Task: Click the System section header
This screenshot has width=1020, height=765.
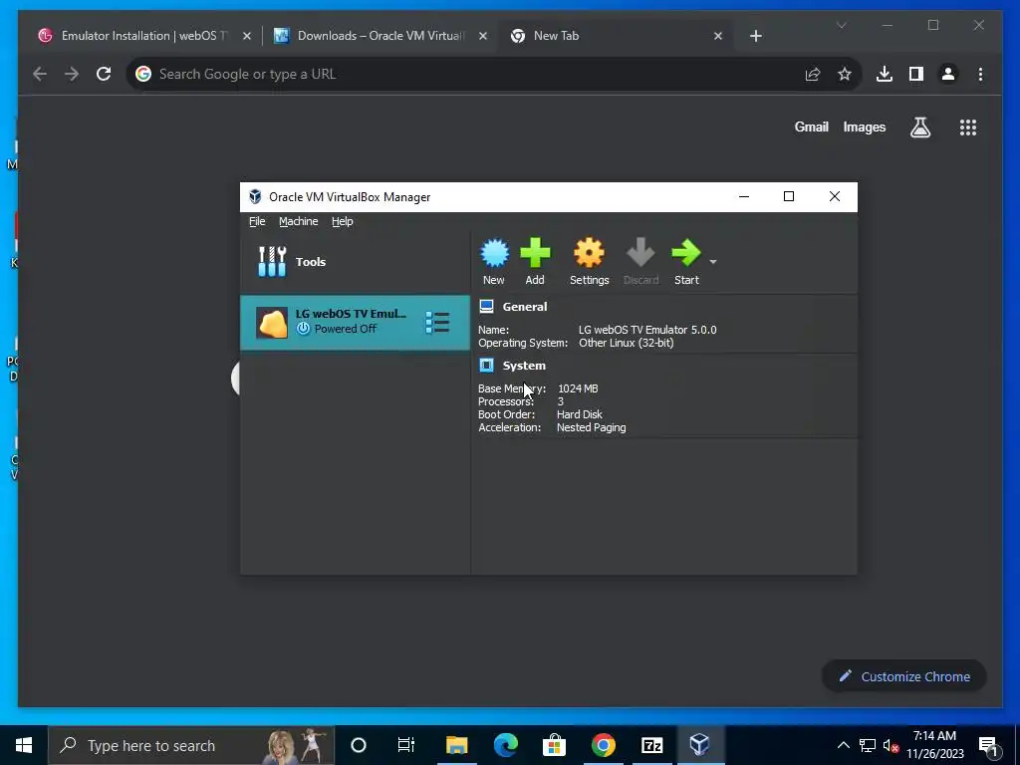Action: [524, 366]
